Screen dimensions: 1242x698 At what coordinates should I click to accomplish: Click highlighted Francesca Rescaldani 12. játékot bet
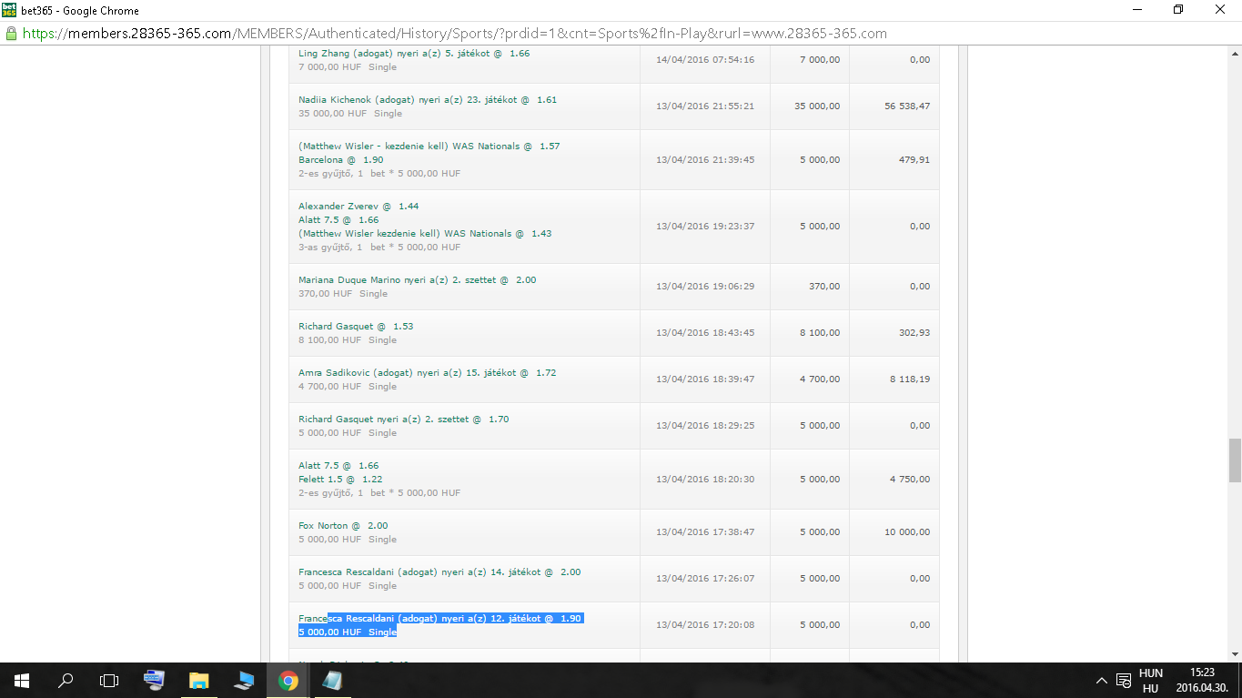[439, 619]
